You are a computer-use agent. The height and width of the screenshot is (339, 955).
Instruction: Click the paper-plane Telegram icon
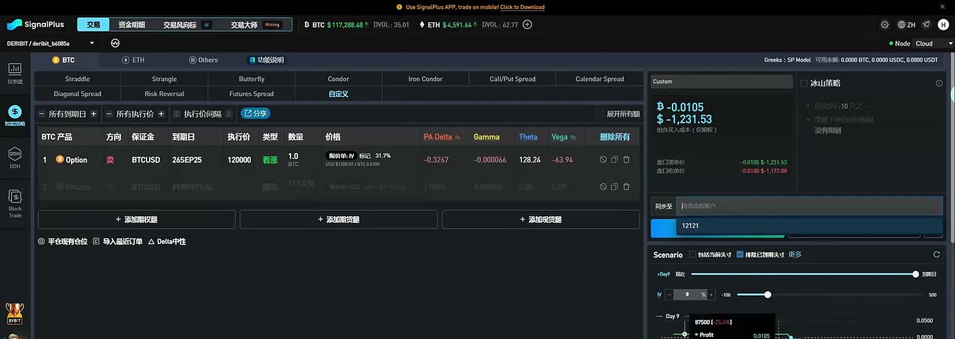pos(926,24)
